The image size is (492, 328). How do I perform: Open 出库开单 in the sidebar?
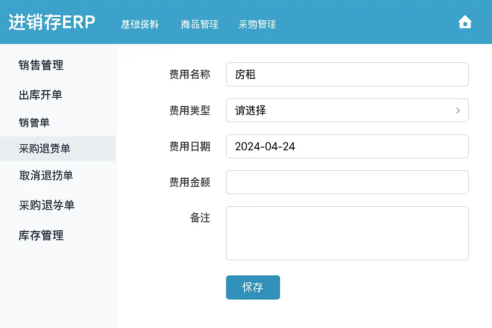(x=40, y=95)
